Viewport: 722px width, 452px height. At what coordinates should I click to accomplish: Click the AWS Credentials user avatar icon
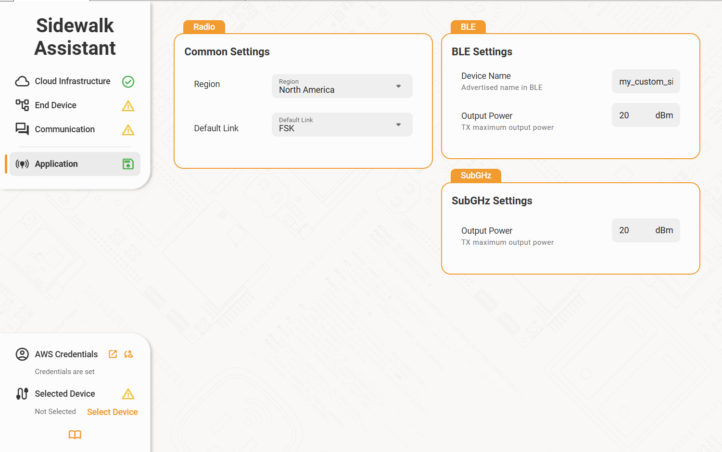tap(22, 354)
